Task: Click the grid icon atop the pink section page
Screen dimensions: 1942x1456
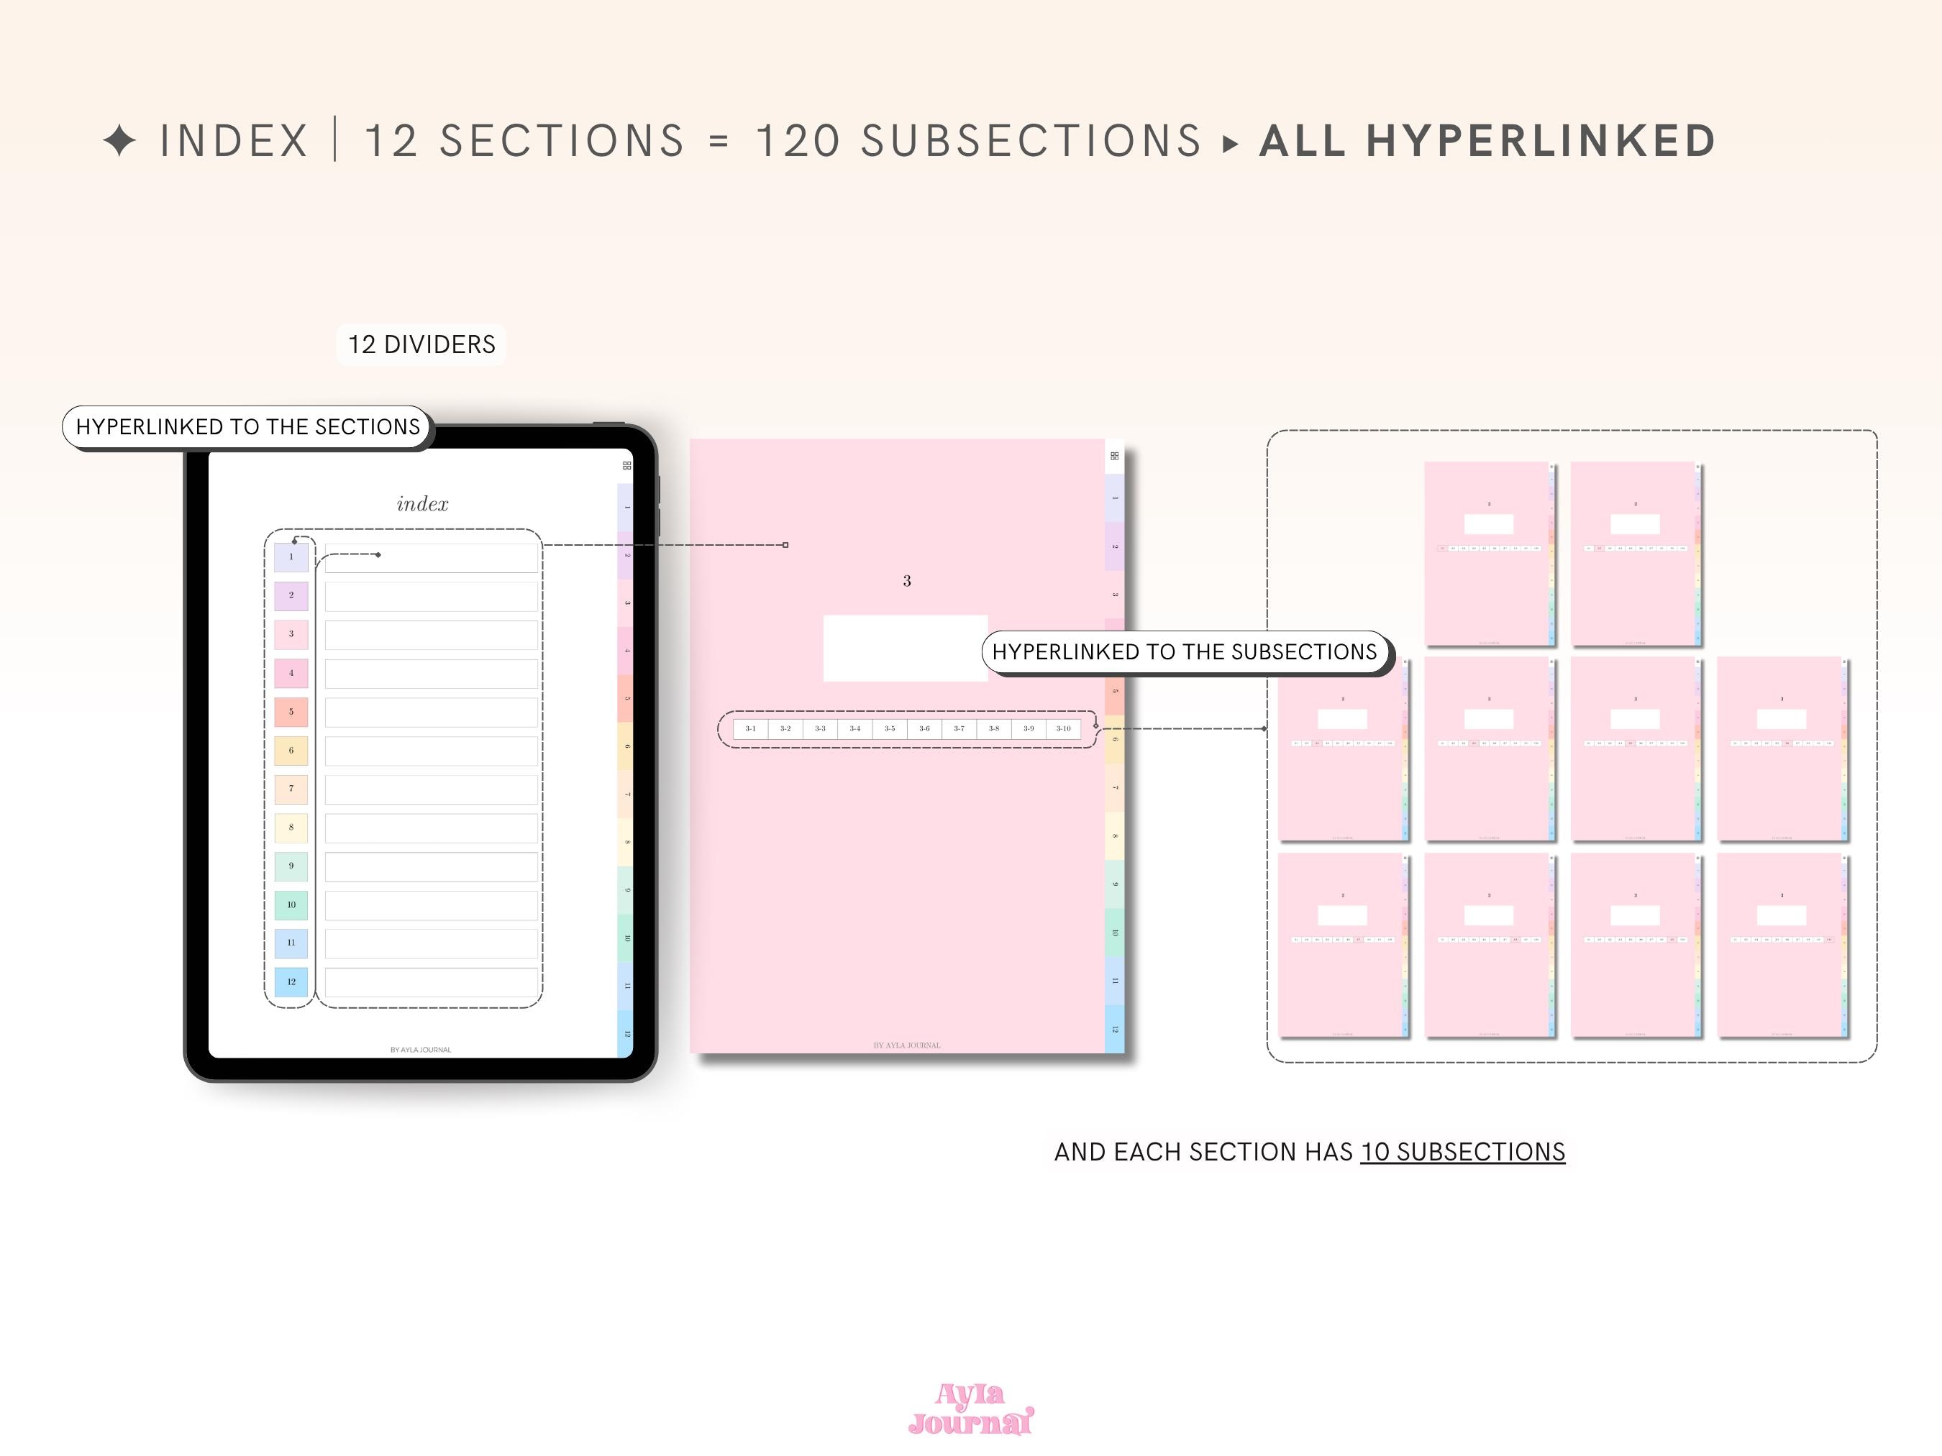Action: click(1114, 455)
